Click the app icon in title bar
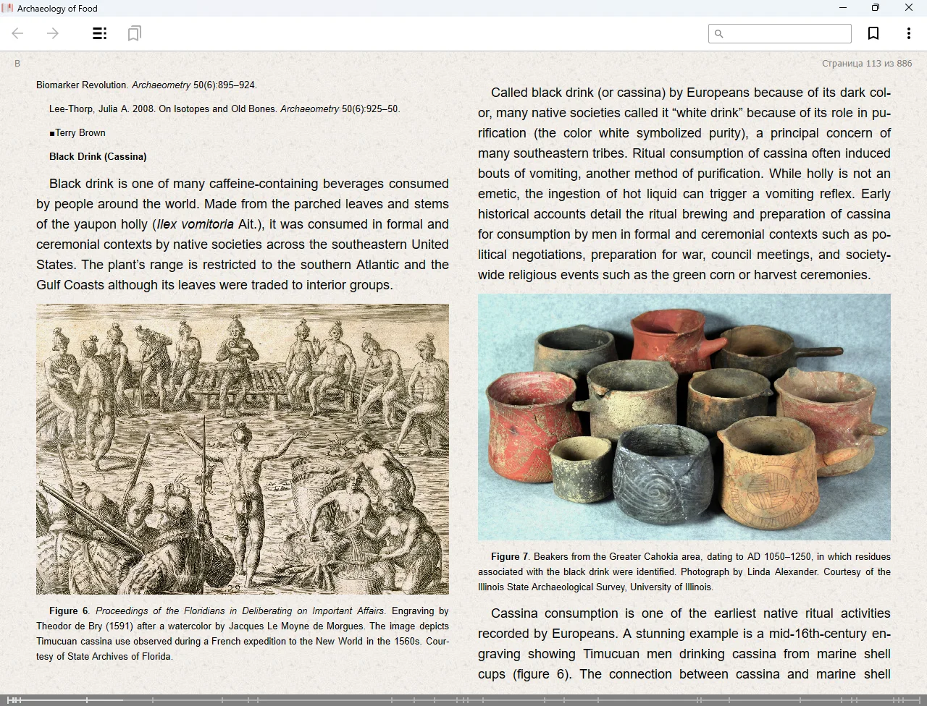This screenshot has height=706, width=927. point(8,8)
